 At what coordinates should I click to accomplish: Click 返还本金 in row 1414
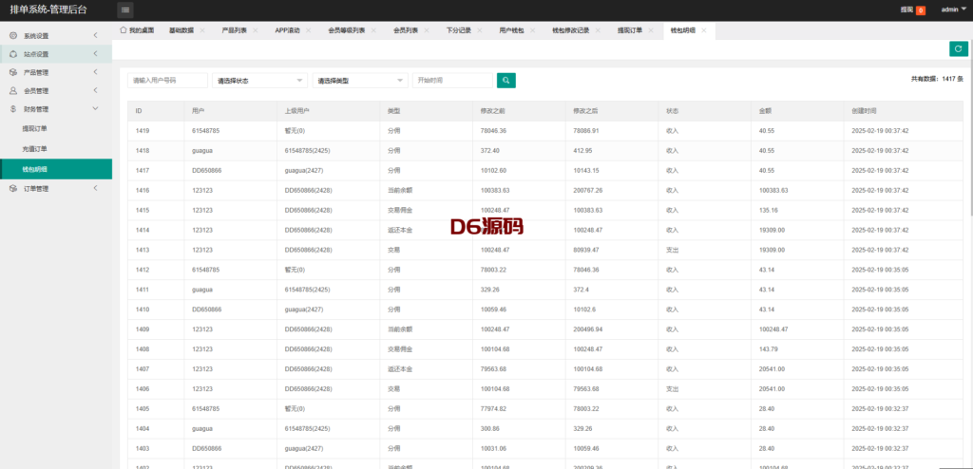pyautogui.click(x=400, y=230)
